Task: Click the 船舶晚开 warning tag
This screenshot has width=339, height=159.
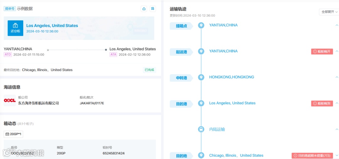Action: pyautogui.click(x=322, y=52)
